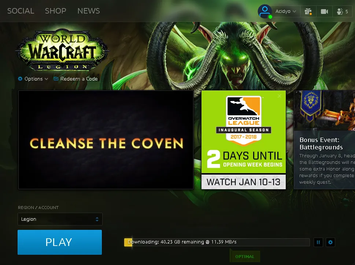
Task: Click the 2 Days Until opening week text
Action: pos(244,159)
